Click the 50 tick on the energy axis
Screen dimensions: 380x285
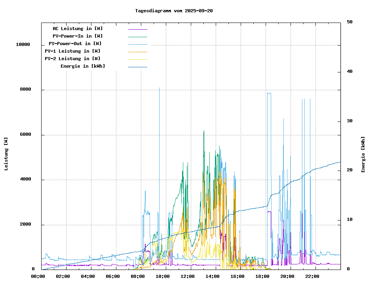350,22
